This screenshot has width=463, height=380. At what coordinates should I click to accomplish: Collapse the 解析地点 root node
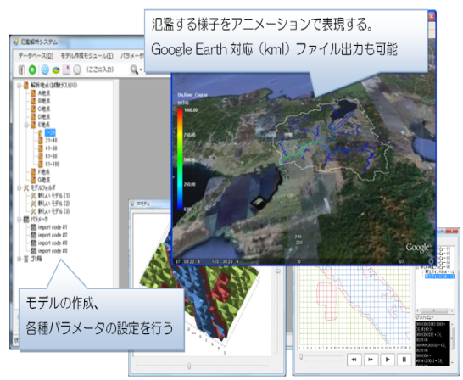tap(19, 86)
